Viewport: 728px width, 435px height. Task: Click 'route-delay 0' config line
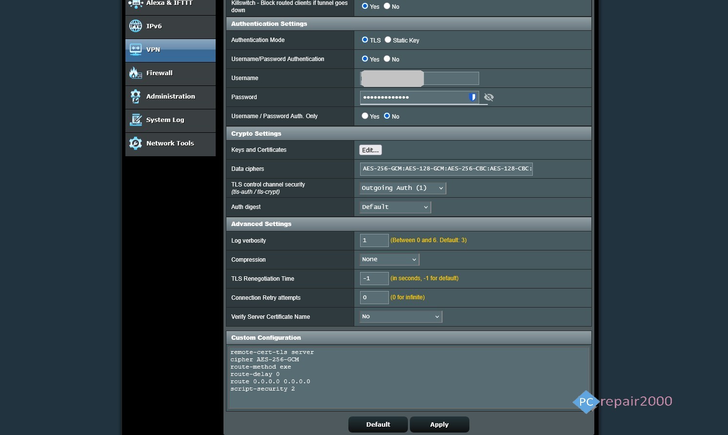pyautogui.click(x=255, y=374)
